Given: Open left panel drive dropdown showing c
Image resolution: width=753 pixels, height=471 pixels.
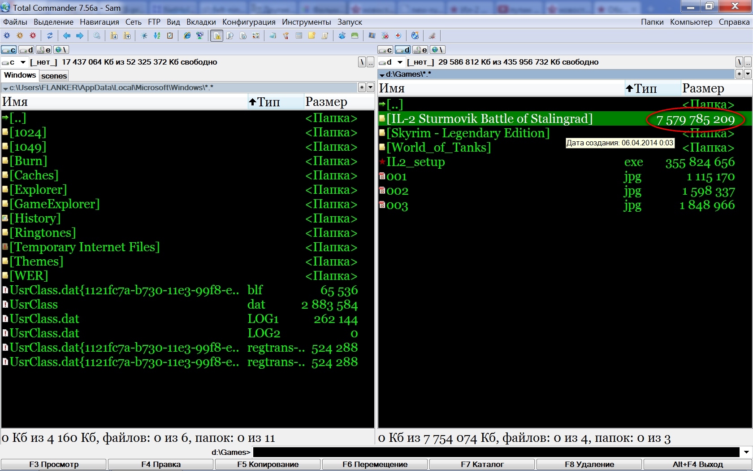Looking at the screenshot, I should [x=15, y=62].
